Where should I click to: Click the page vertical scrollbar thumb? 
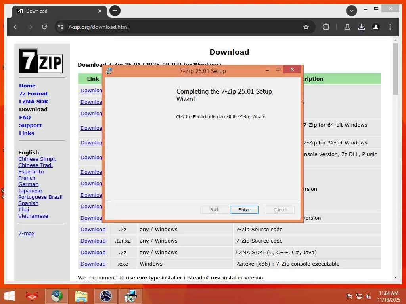395,69
